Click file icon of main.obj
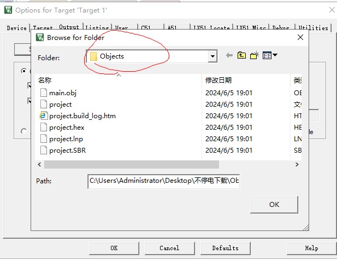Image resolution: width=337 pixels, height=260 pixels. (x=44, y=93)
